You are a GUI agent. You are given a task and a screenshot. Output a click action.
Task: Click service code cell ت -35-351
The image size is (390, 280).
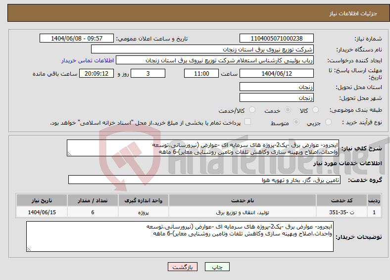coord(342,212)
